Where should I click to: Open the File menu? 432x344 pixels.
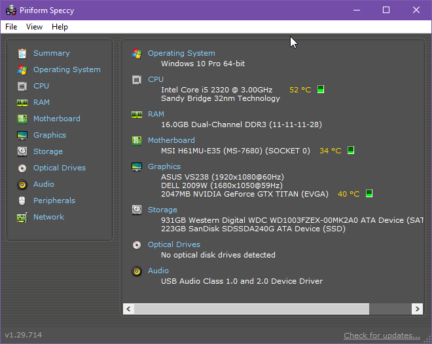[11, 27]
